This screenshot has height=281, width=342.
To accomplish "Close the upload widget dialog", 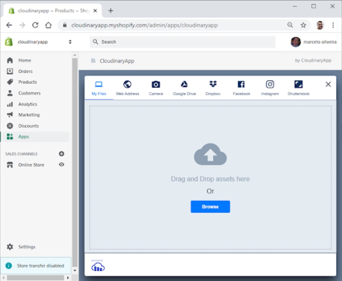I will click(328, 84).
